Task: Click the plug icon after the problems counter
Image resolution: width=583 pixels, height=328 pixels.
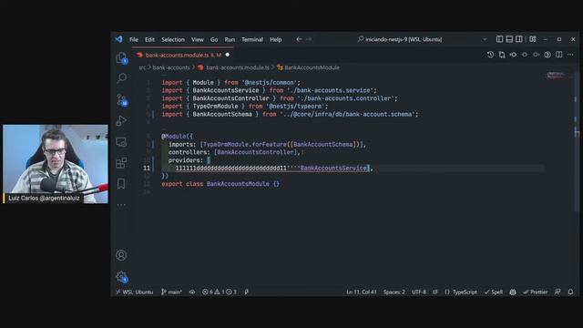Action: [x=246, y=292]
